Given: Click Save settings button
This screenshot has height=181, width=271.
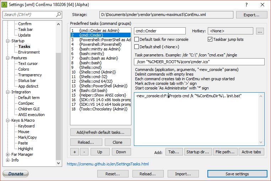Looking at the screenshot, I should [x=237, y=174].
